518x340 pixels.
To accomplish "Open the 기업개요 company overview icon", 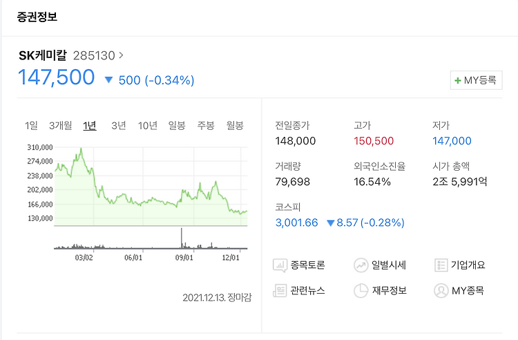I will tap(441, 265).
